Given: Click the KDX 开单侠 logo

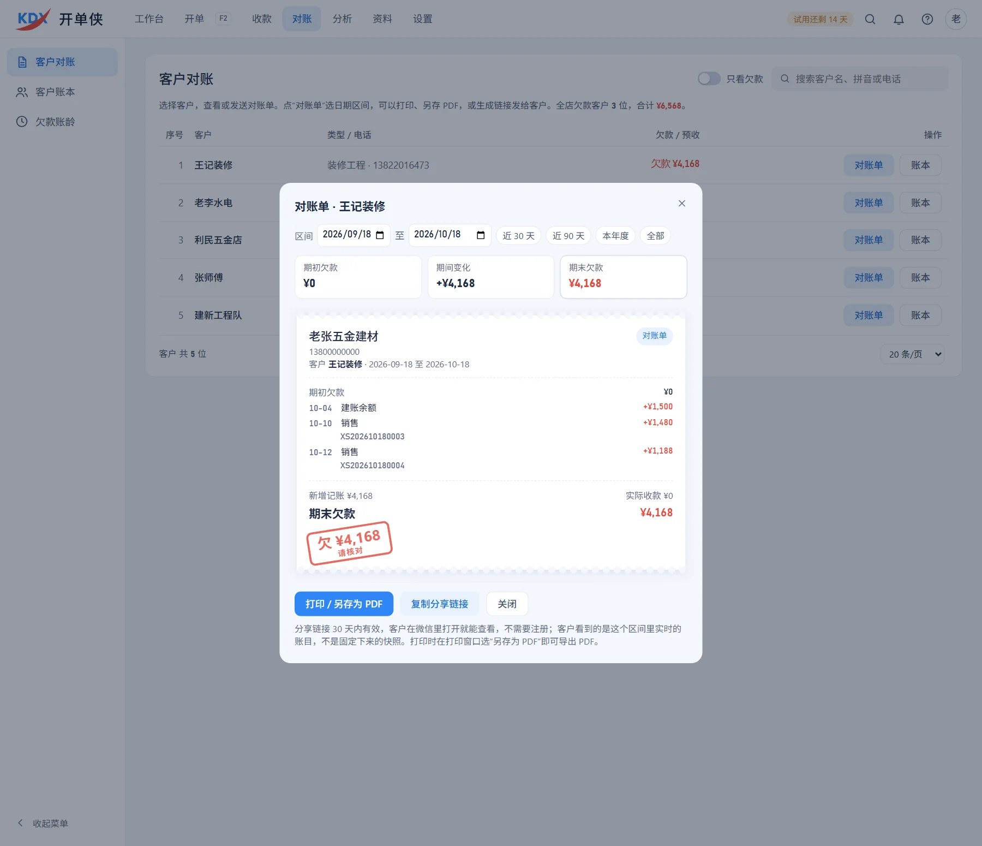Looking at the screenshot, I should click(x=59, y=19).
